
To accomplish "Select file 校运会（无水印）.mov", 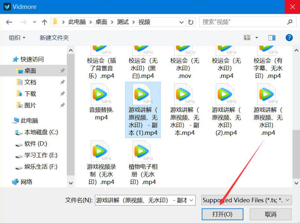I will 185,63.
